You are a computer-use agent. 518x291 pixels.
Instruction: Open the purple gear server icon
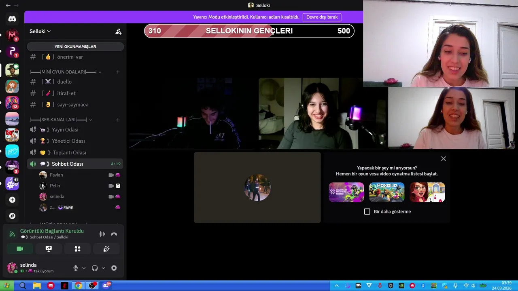[12, 183]
